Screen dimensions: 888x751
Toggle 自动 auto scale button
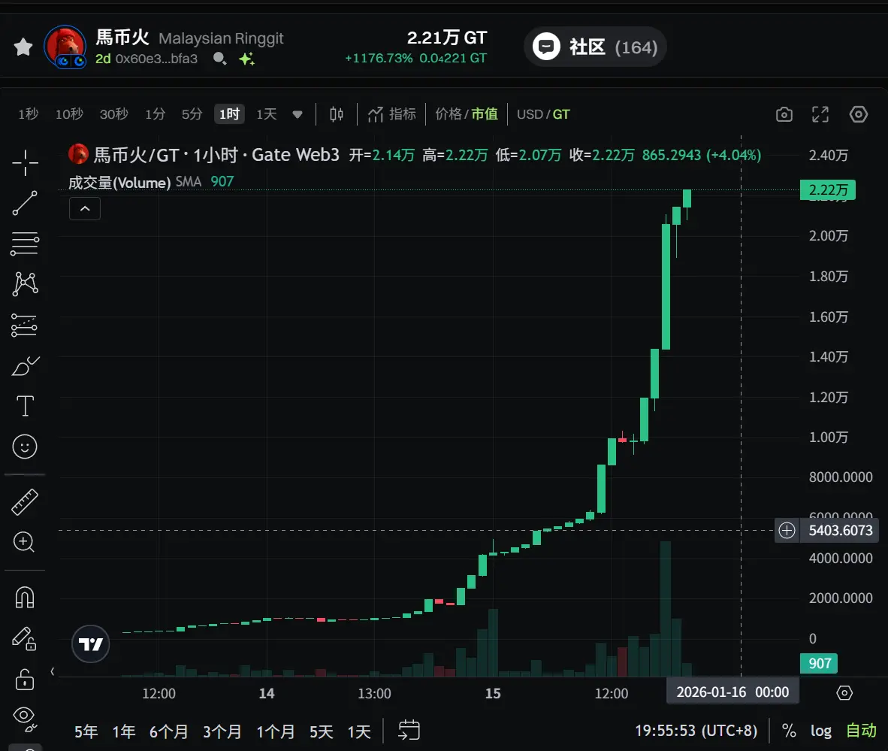861,731
